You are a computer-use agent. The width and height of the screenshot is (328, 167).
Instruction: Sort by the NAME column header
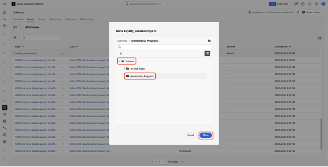coord(19,47)
